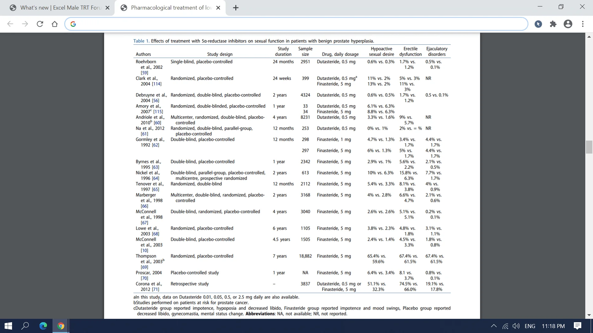593x333 pixels.
Task: Click the blue cursor extension icon
Action: 538,24
